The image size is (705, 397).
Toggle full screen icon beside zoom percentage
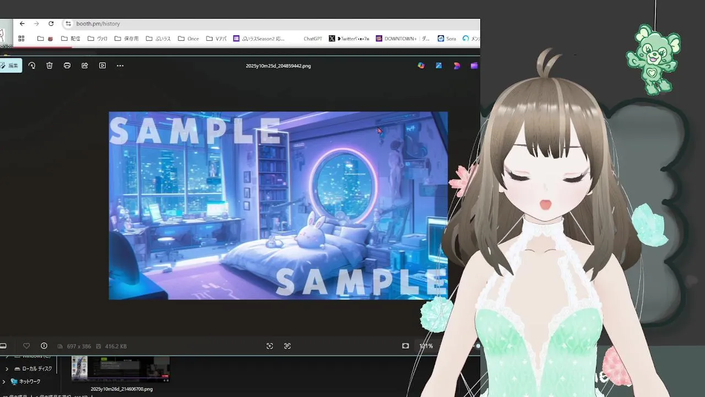[x=405, y=346]
